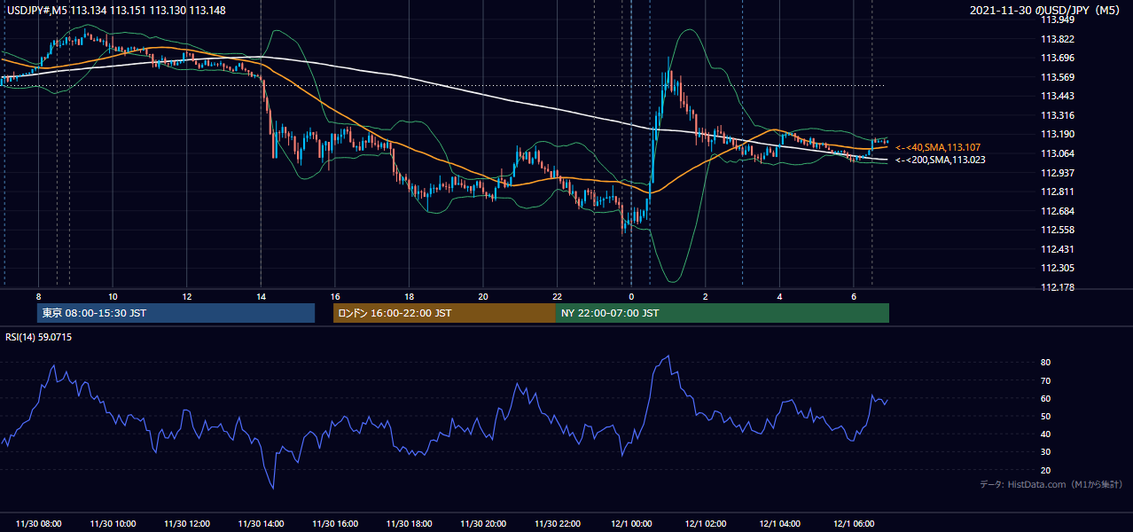Click price axis label 112.684
This screenshot has height=532, width=1133.
tap(1059, 211)
